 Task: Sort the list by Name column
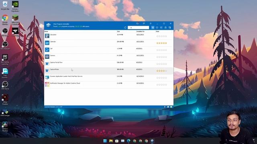(47, 31)
